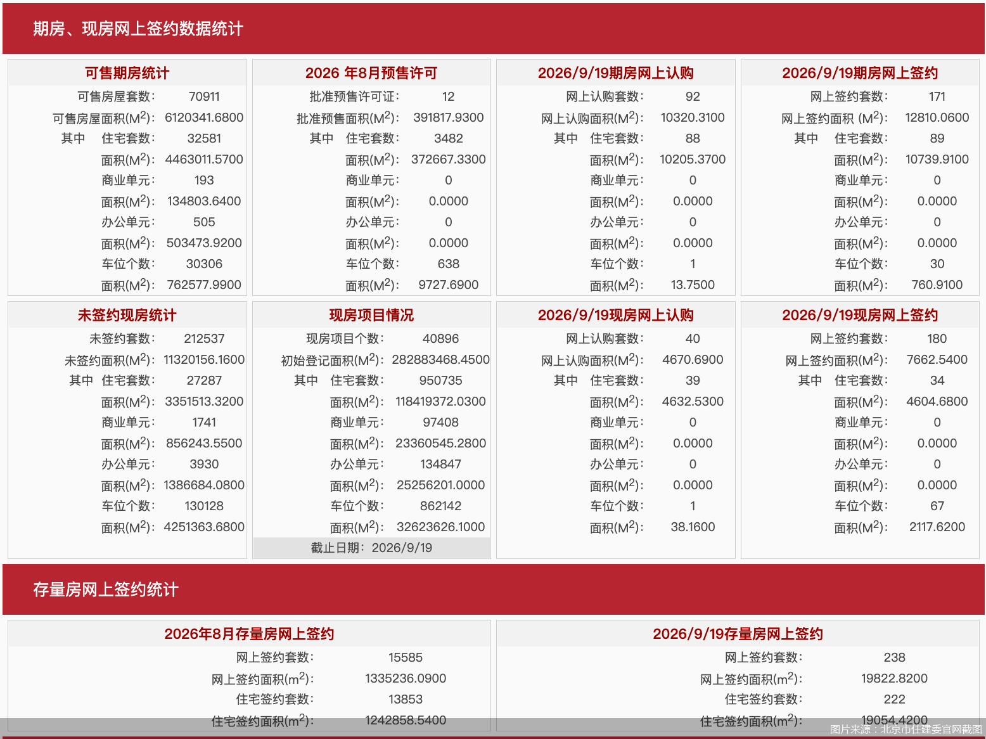Click the value 40896 现房项目个数
The width and height of the screenshot is (986, 739).
[x=440, y=338]
